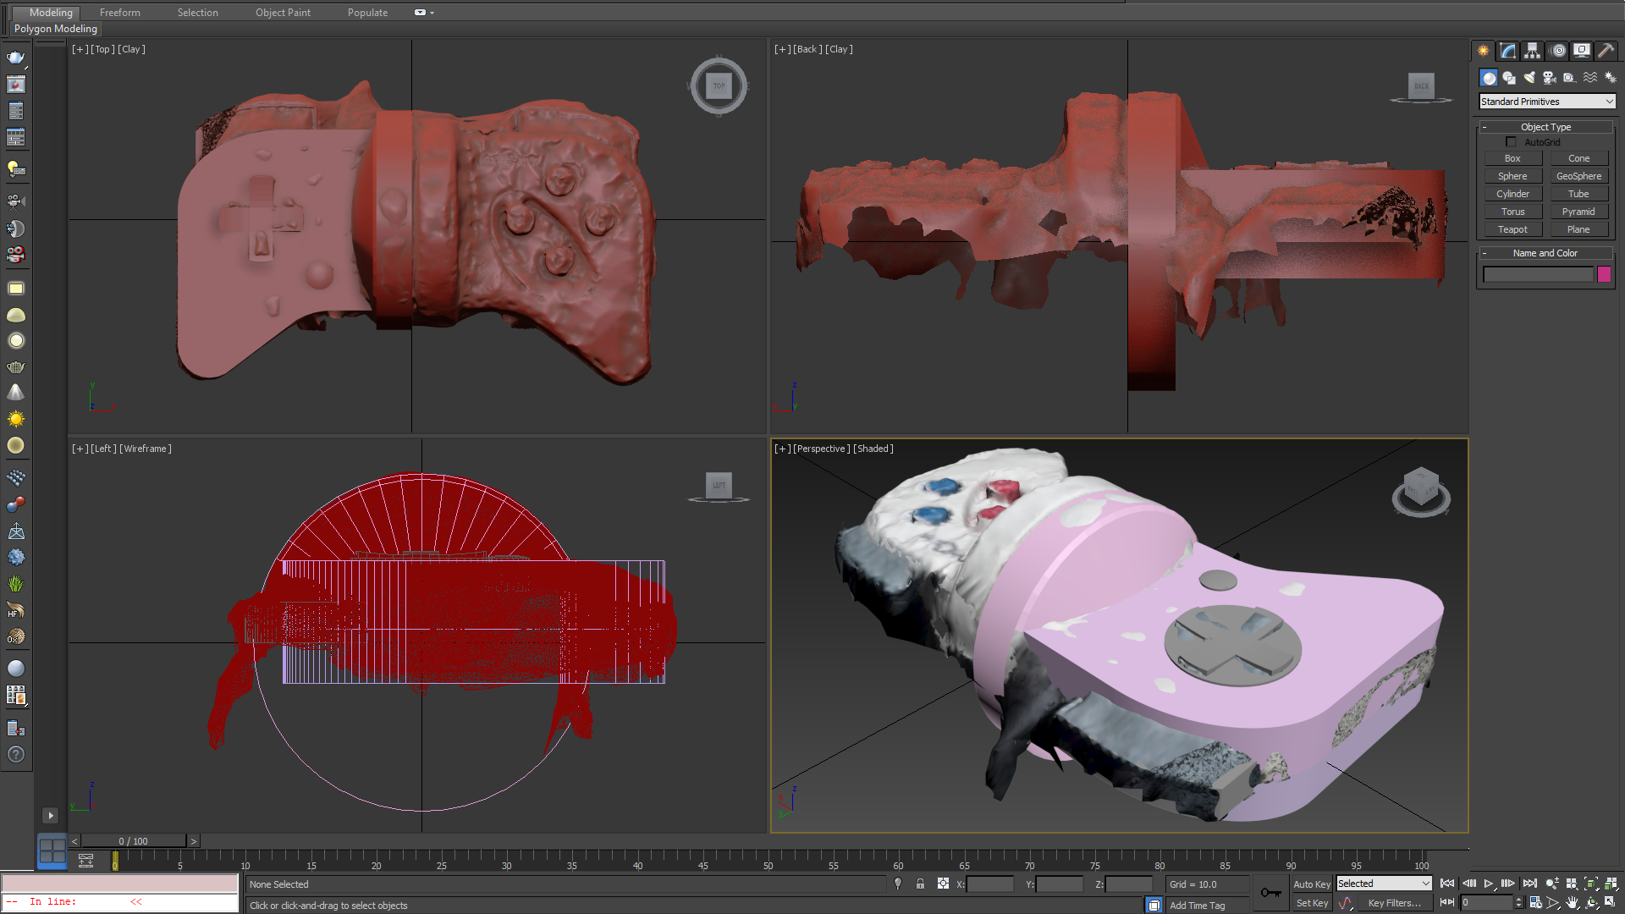Viewport: 1625px width, 914px height.
Task: Select the Lights category icon
Action: 1529,78
